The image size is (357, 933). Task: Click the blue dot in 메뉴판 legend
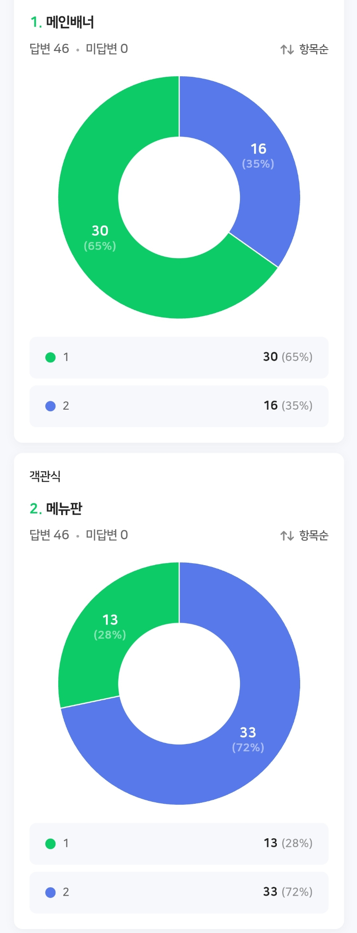51,892
